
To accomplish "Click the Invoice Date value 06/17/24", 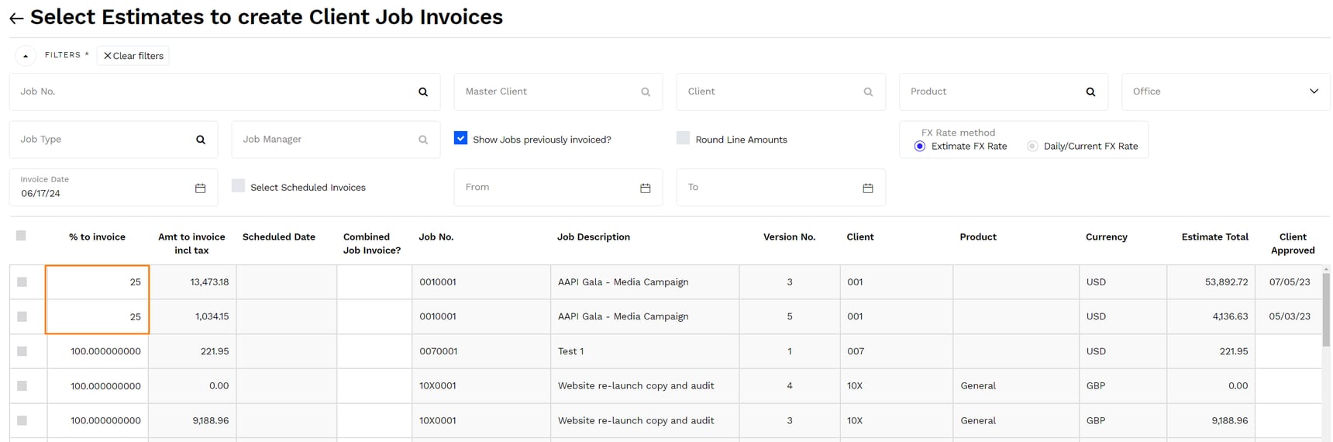I will 41,194.
